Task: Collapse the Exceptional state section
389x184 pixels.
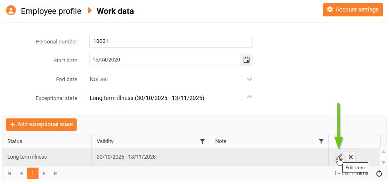Action: click(x=250, y=97)
